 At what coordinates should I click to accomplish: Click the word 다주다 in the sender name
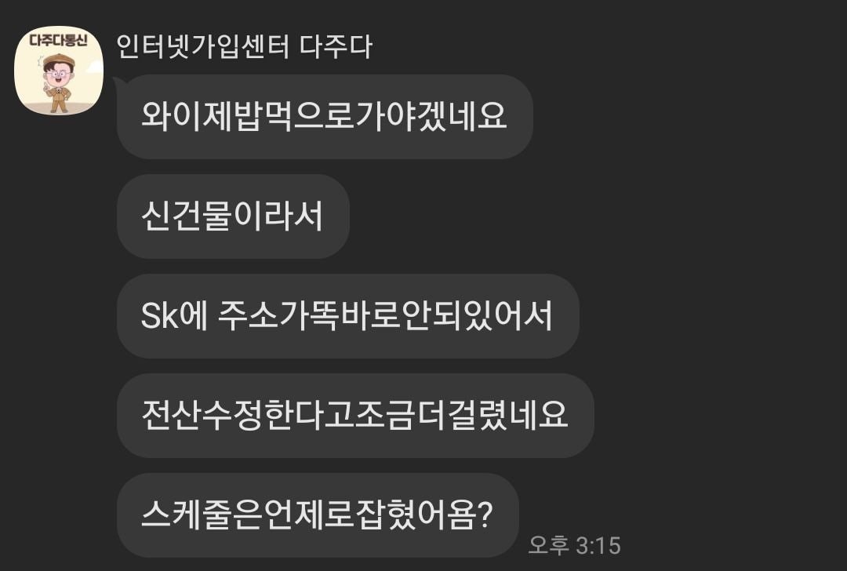pyautogui.click(x=336, y=47)
